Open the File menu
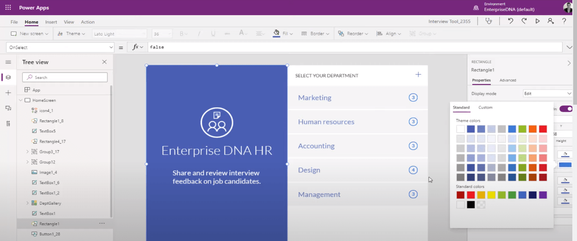 click(x=14, y=22)
